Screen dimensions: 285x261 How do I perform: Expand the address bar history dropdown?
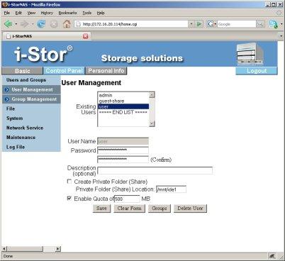pos(191,24)
